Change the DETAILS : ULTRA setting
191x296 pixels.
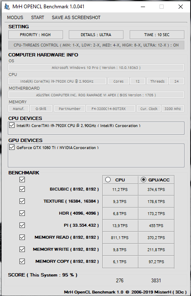pos(96,35)
